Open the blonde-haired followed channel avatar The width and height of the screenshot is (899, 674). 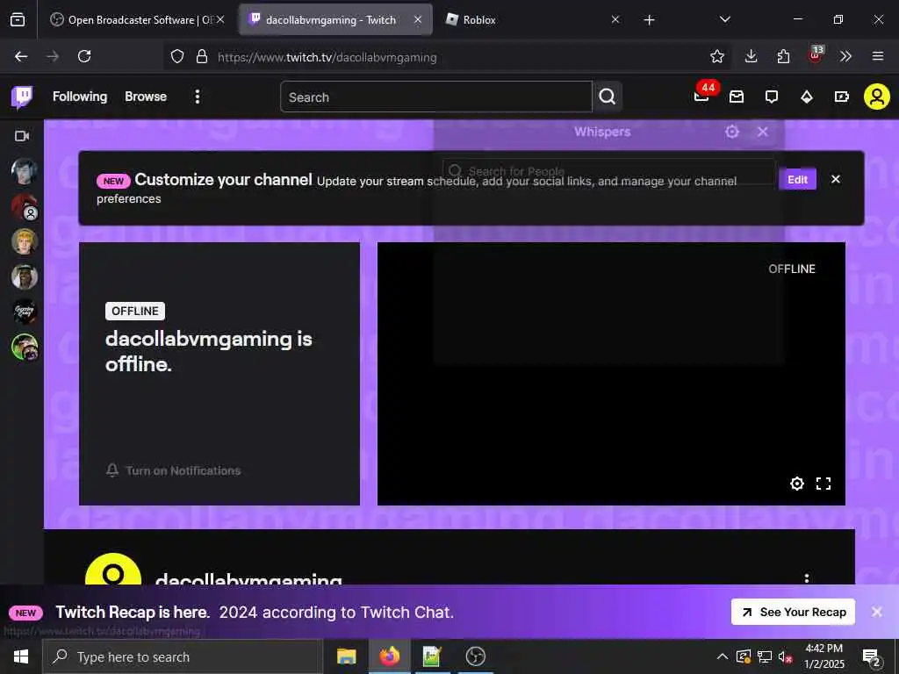[25, 242]
